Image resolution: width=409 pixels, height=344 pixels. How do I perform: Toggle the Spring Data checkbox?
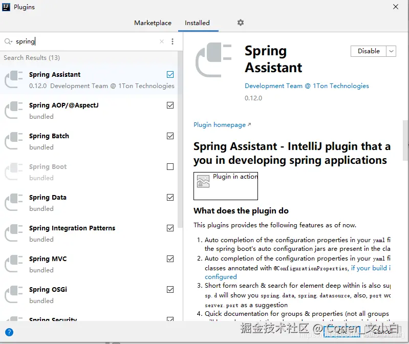point(170,198)
